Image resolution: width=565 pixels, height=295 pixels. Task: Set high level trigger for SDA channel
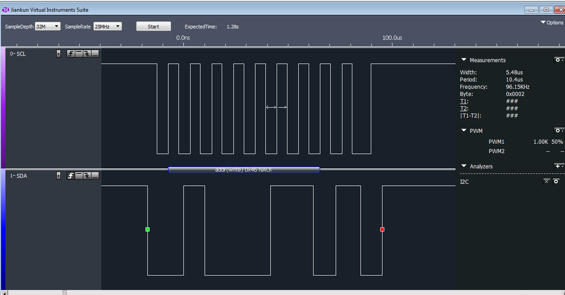[x=79, y=175]
